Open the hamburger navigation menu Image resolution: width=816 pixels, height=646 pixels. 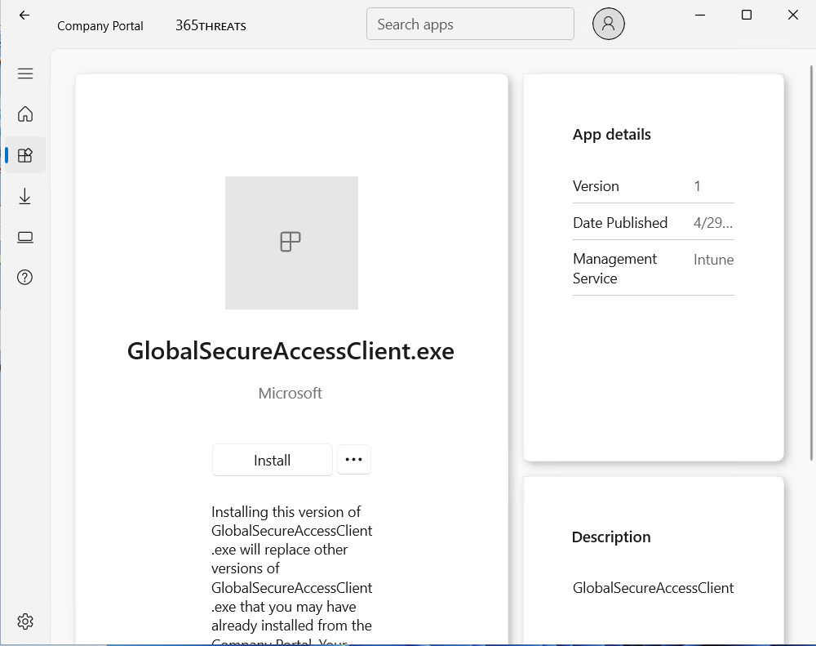click(25, 74)
